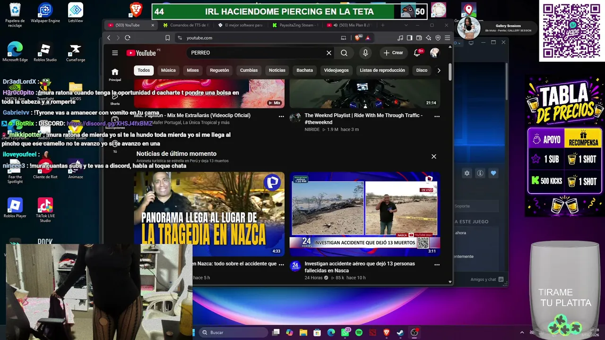The width and height of the screenshot is (605, 340).
Task: Open TikTok LIVE Studio desktop shortcut
Action: pyautogui.click(x=45, y=211)
